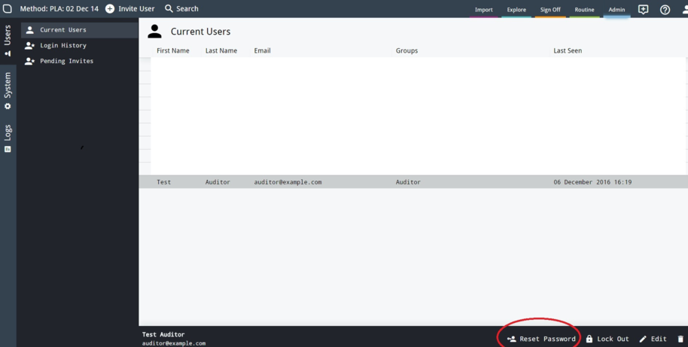688x347 pixels.
Task: Click the Edit button label
Action: point(659,339)
